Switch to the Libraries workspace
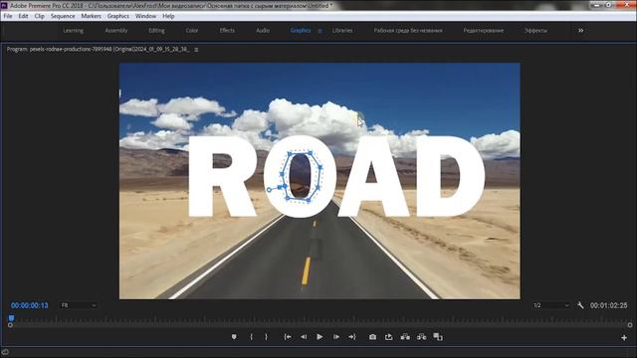637x358 pixels. (342, 31)
